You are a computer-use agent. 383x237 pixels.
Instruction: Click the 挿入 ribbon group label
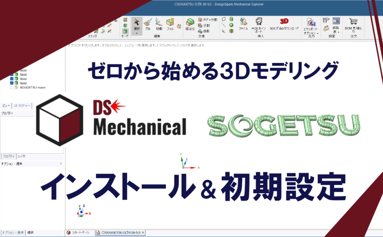tap(261, 36)
